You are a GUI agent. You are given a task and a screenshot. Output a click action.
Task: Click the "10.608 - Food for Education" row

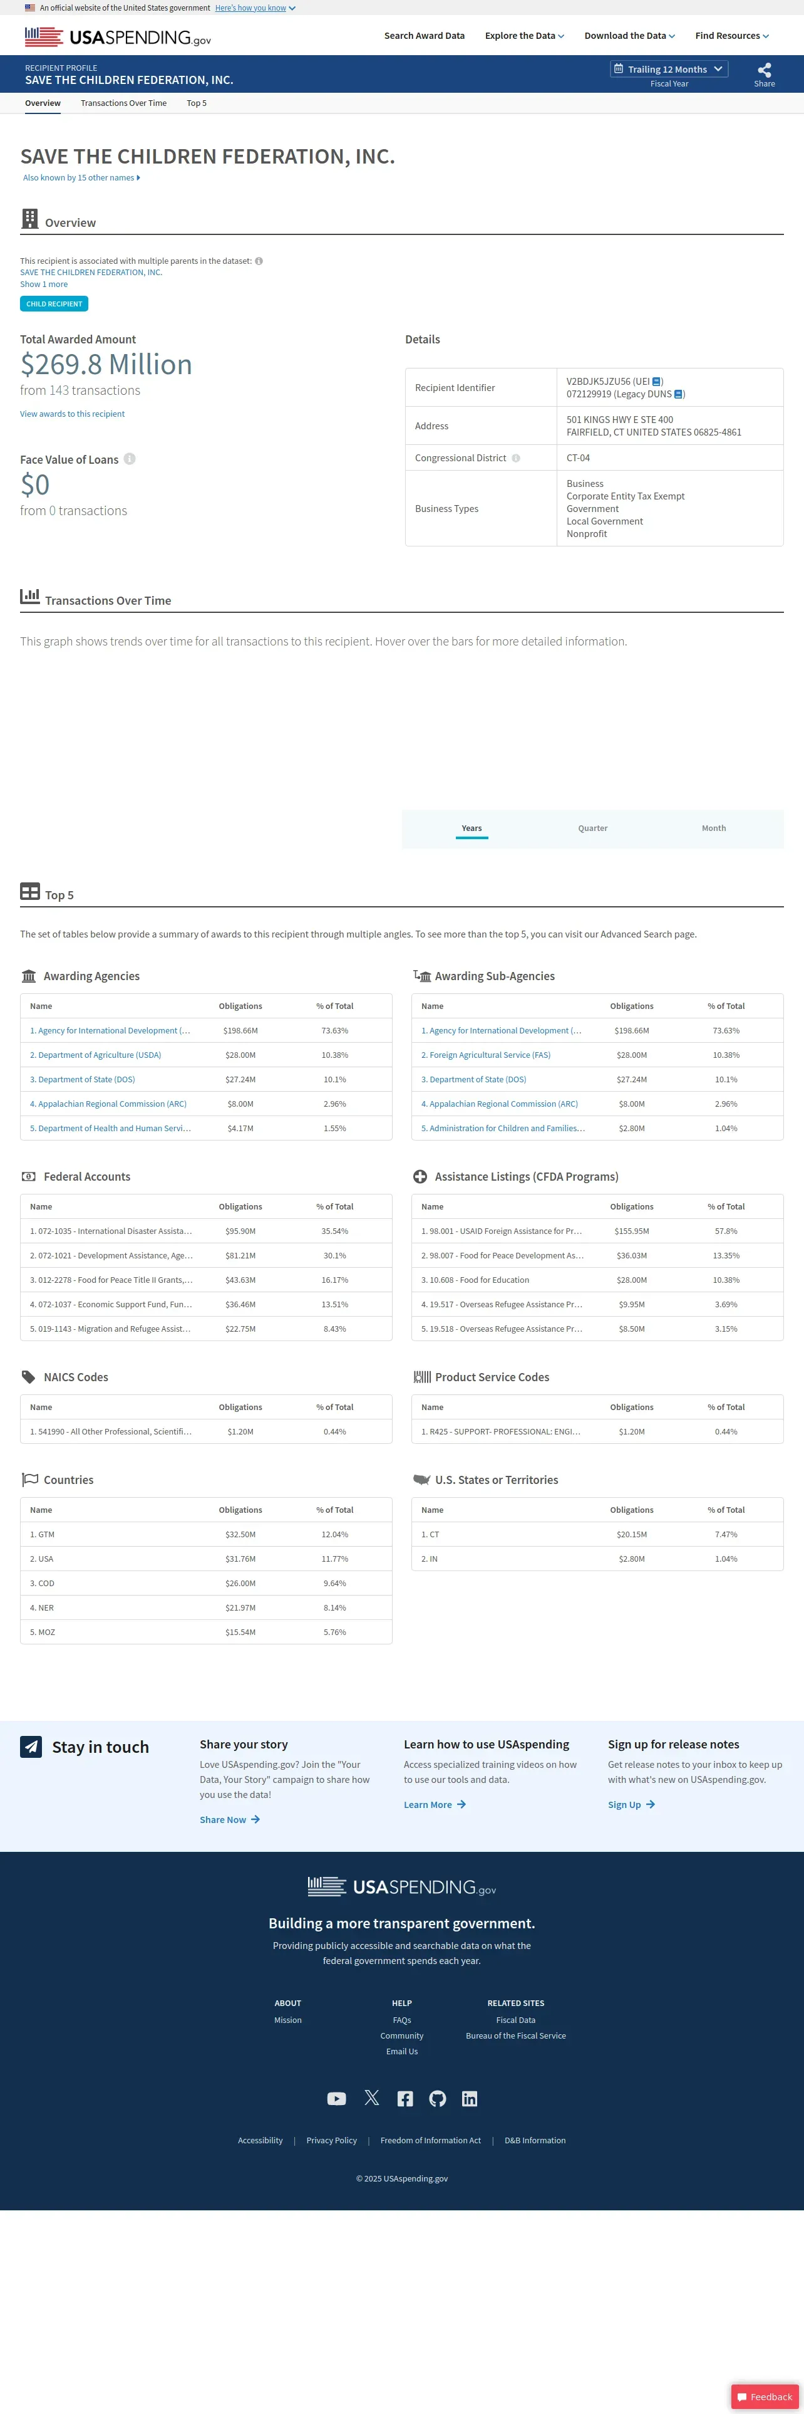[597, 1280]
